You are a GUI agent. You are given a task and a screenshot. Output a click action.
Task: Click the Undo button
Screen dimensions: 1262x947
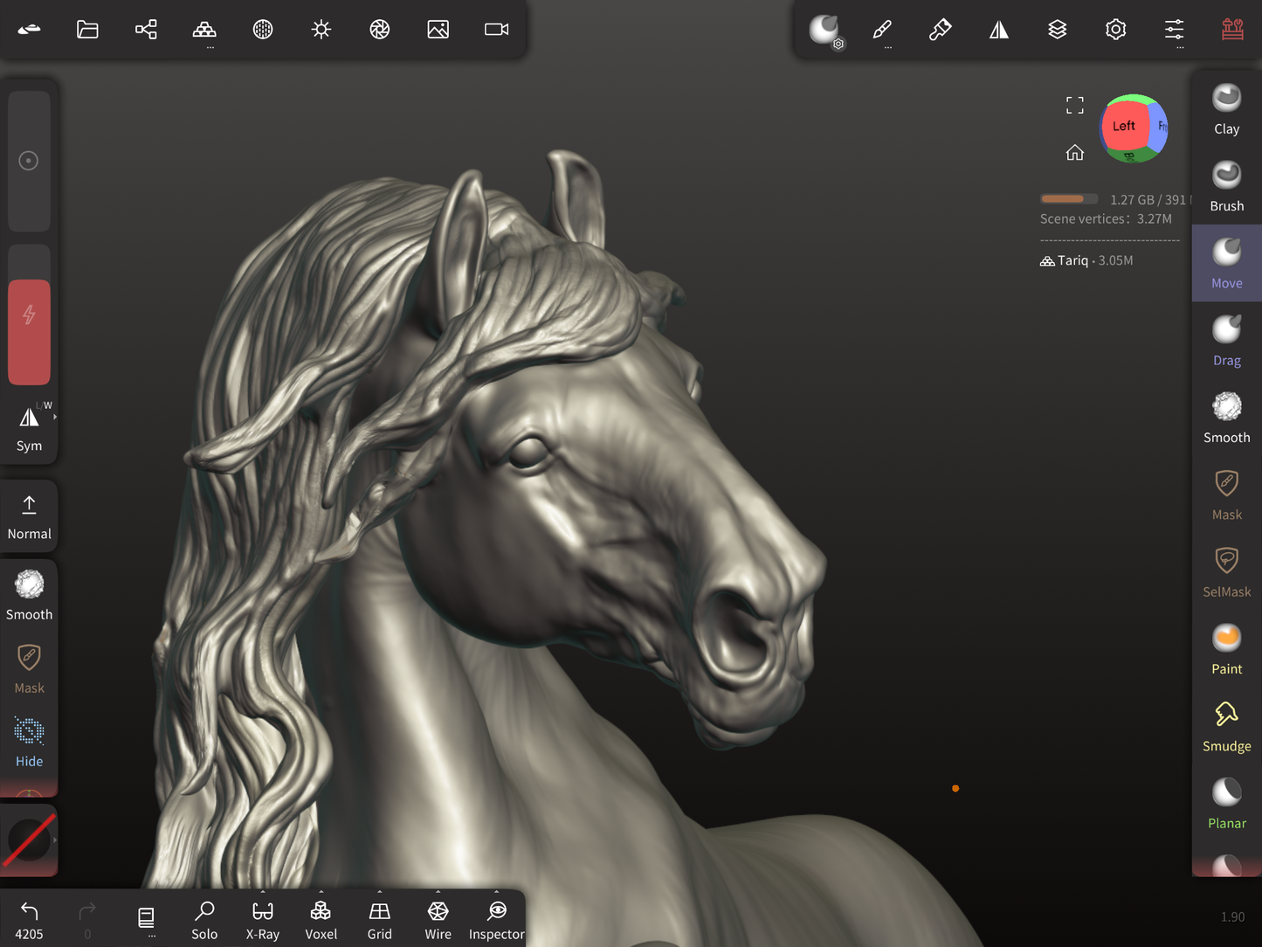tap(29, 919)
